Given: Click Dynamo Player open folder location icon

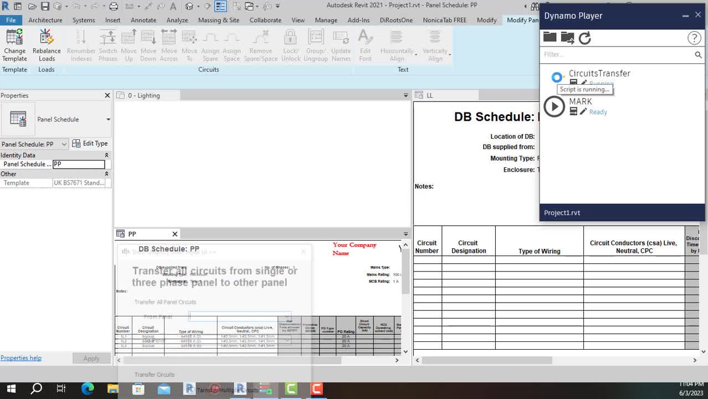Looking at the screenshot, I should (567, 37).
